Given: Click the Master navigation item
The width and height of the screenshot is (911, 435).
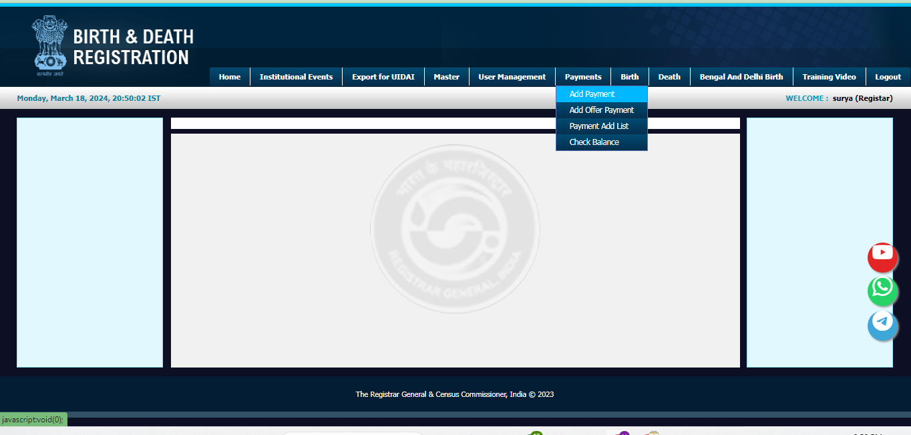Looking at the screenshot, I should point(446,76).
